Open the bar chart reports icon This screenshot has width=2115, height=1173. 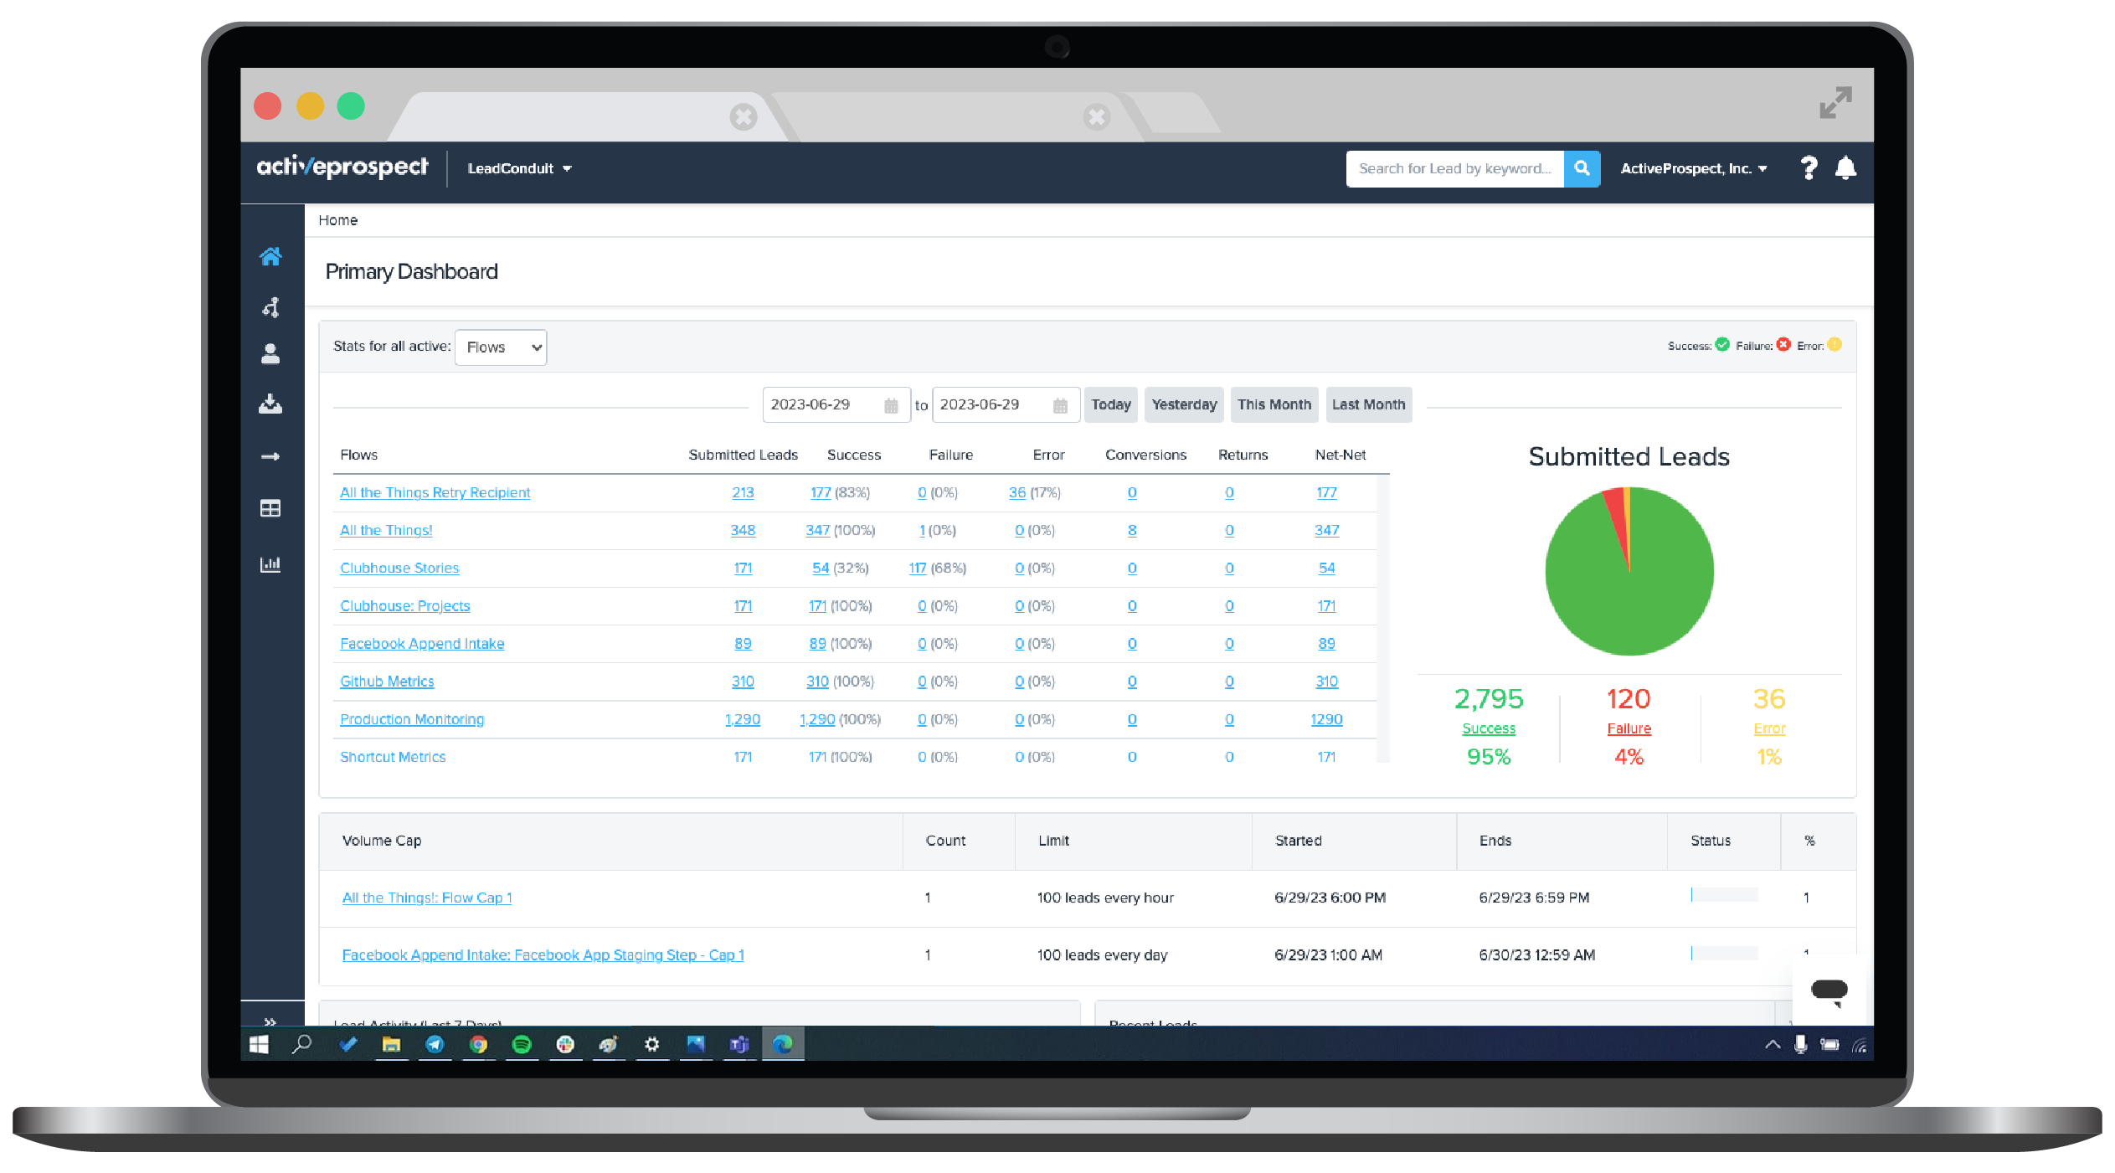point(270,564)
